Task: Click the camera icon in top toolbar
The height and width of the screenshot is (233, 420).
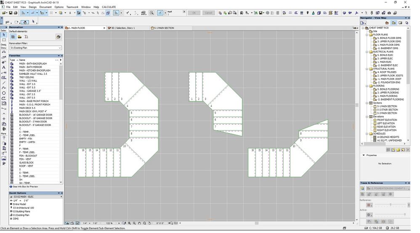Action: (x=389, y=13)
